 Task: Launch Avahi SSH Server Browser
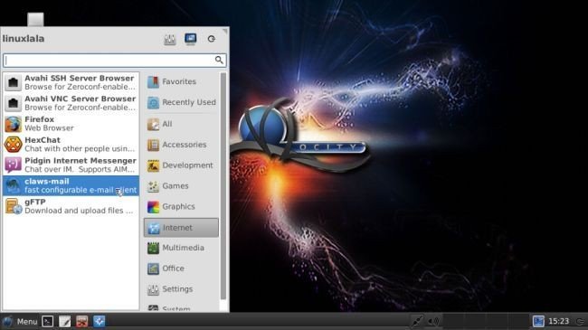pos(71,82)
